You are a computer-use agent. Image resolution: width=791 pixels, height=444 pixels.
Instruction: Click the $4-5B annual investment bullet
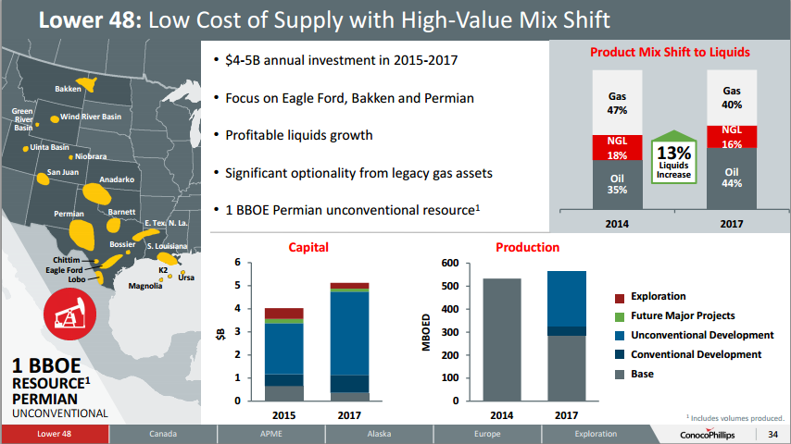[x=341, y=60]
